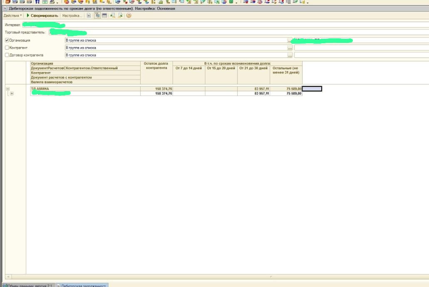Collapse the ТД АМИНА group row
Image resolution: width=429 pixels, height=287 pixels.
8,89
